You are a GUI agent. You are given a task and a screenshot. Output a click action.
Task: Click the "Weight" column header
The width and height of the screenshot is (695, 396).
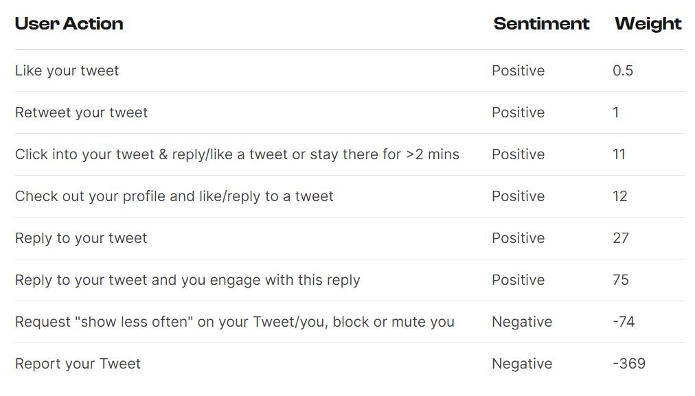point(648,24)
